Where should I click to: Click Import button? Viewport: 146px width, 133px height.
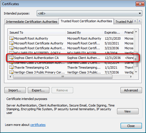click(15, 90)
